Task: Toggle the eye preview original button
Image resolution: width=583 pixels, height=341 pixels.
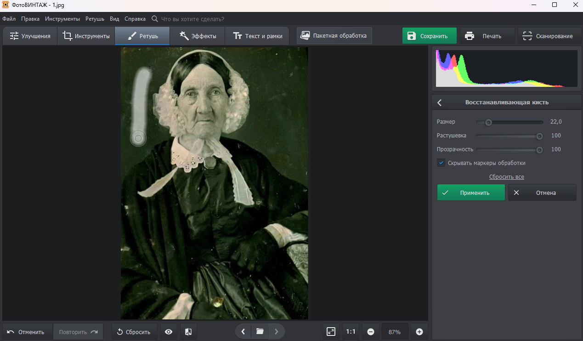Action: click(169, 332)
